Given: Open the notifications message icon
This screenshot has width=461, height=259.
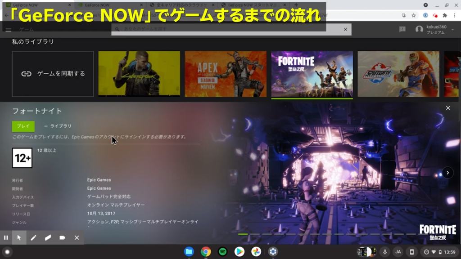Looking at the screenshot, I should click(402, 29).
